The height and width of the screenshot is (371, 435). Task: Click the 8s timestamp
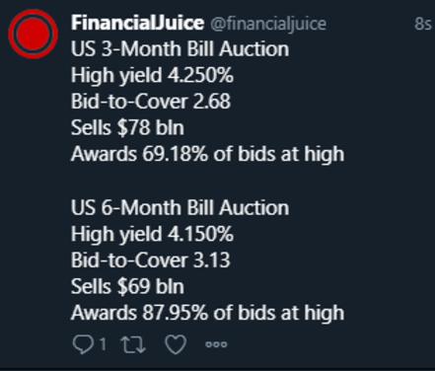(422, 24)
